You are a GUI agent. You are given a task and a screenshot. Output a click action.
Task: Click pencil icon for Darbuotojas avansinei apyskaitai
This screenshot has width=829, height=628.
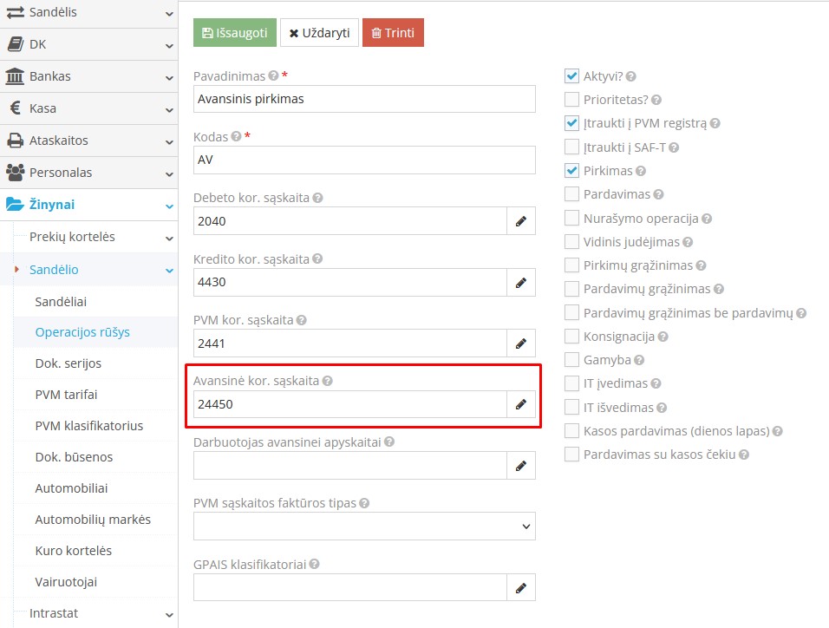click(521, 466)
